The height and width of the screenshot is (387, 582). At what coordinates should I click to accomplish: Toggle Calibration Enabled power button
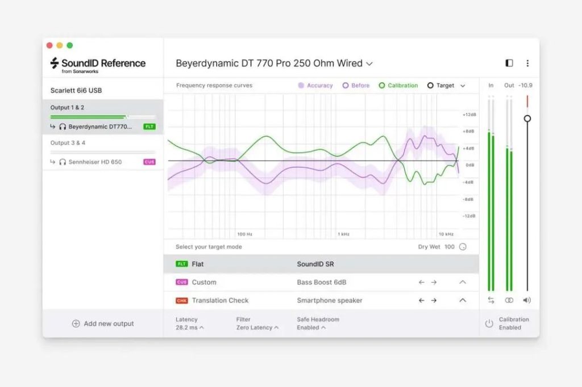[x=489, y=323]
